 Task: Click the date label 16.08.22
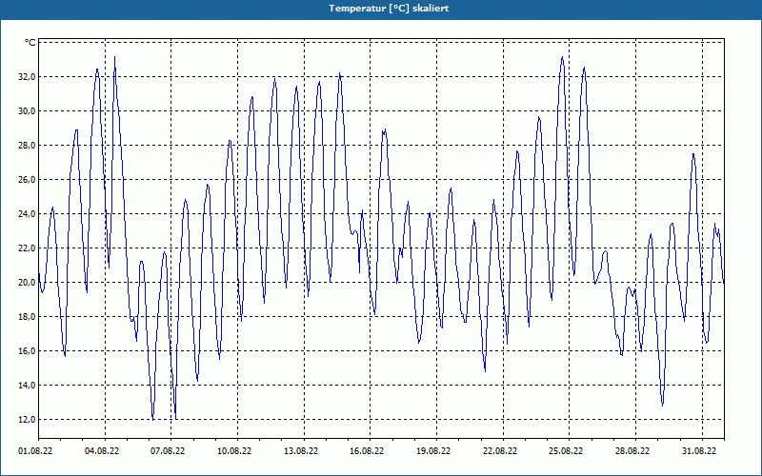(367, 451)
